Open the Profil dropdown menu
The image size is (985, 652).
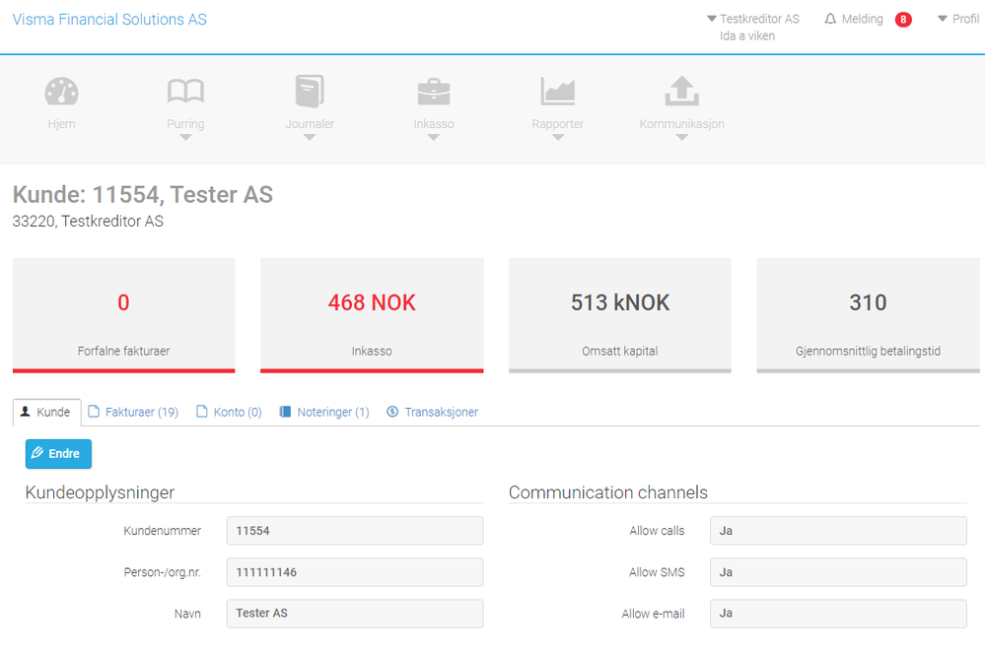coord(958,19)
